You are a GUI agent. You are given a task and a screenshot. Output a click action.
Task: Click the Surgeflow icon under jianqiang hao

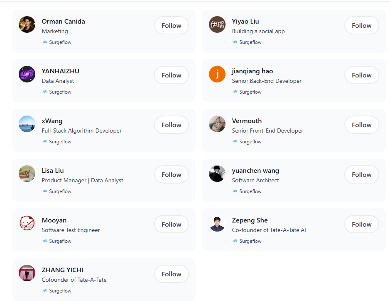[x=235, y=92]
